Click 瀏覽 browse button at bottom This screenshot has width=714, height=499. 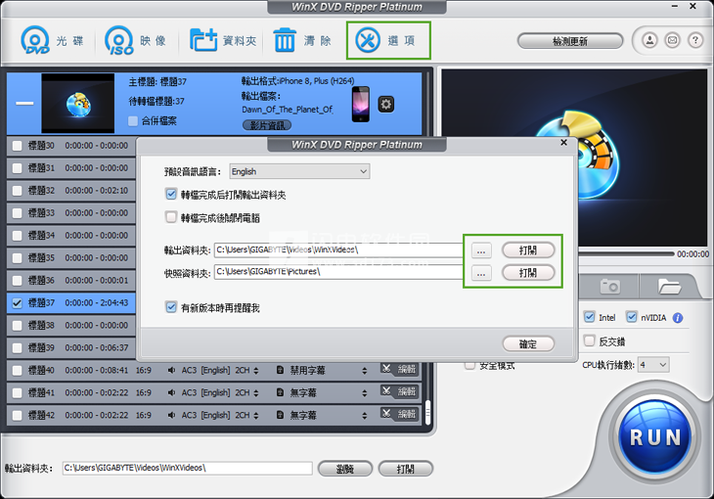(x=345, y=469)
